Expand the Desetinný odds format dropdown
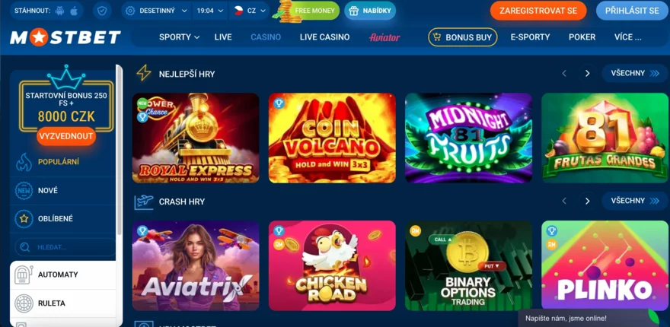Screen dimensions: 670x327 tap(157, 11)
